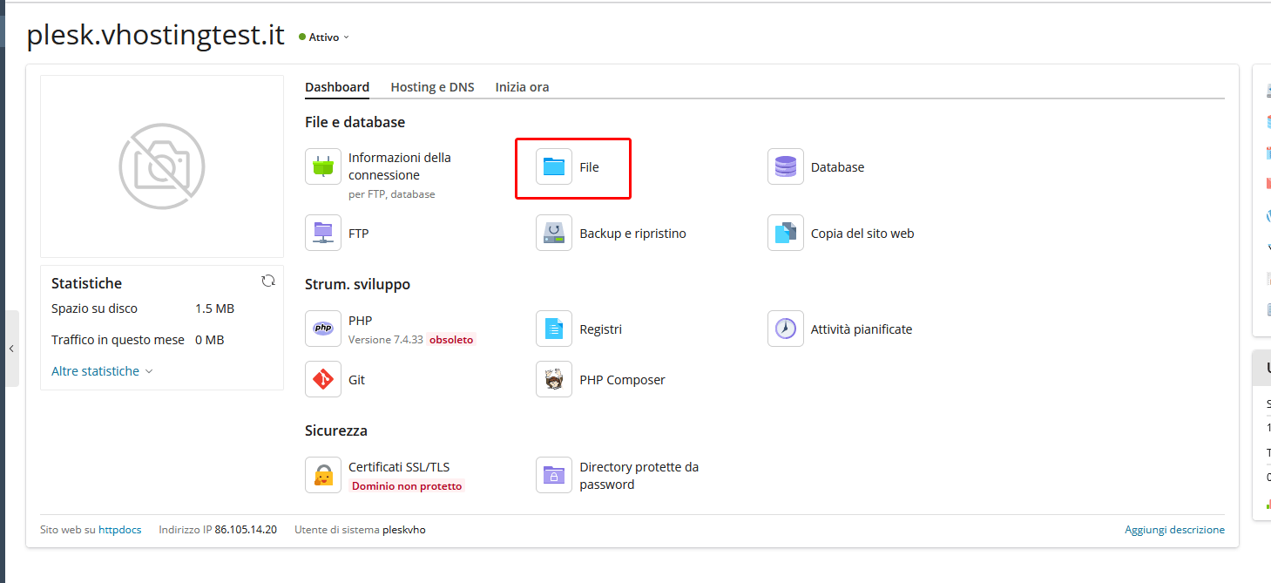
Task: Open the PHP settings icon
Action: pyautogui.click(x=323, y=329)
